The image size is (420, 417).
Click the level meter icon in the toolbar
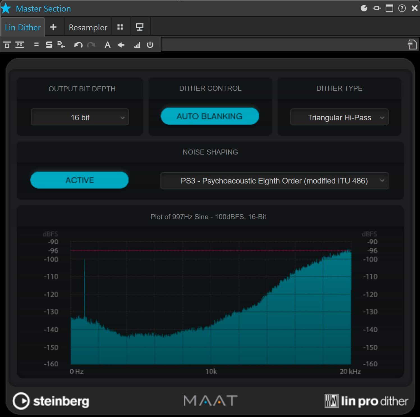(x=137, y=45)
